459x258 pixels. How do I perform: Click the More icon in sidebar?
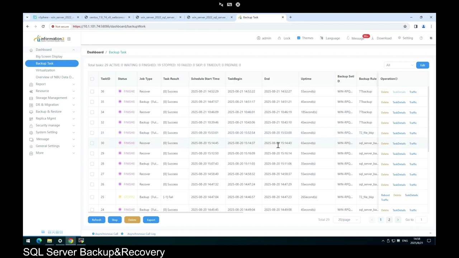coord(31,153)
